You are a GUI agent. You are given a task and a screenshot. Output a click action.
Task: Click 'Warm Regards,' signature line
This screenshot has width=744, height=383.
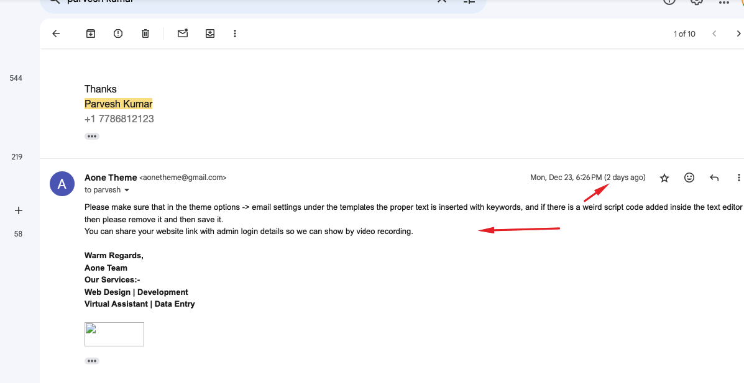click(114, 256)
